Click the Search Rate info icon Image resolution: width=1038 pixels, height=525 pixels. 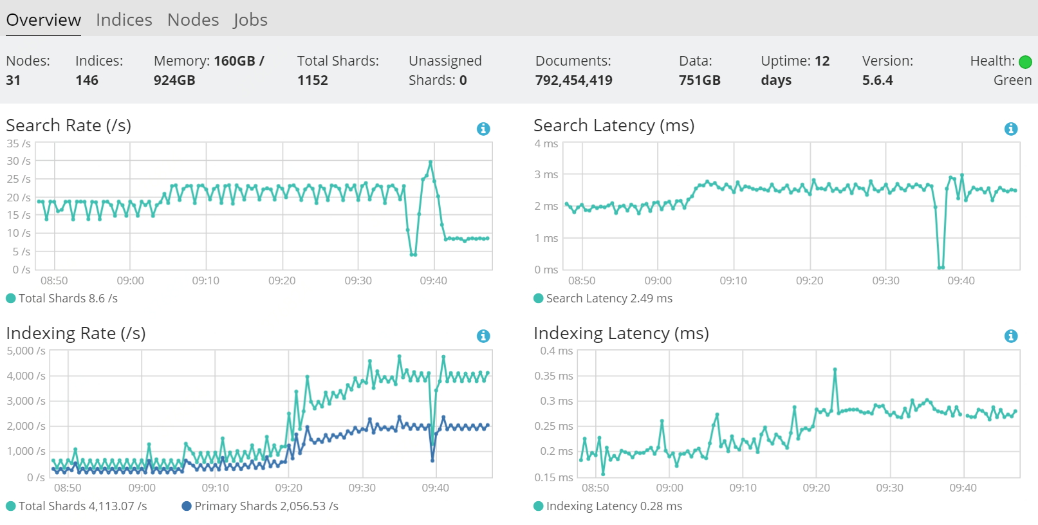coord(483,129)
